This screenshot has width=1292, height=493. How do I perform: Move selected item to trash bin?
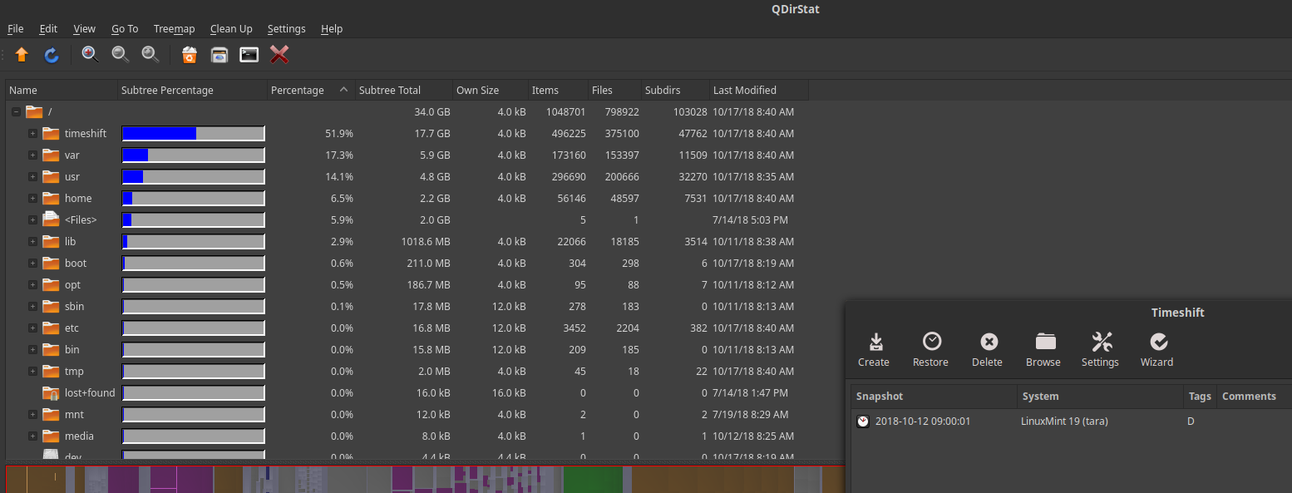click(x=190, y=55)
